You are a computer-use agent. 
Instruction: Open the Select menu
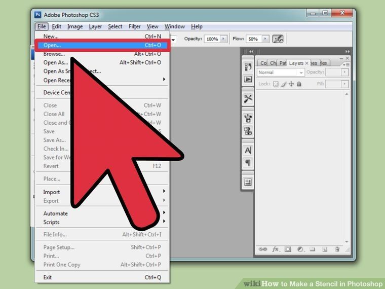[115, 26]
